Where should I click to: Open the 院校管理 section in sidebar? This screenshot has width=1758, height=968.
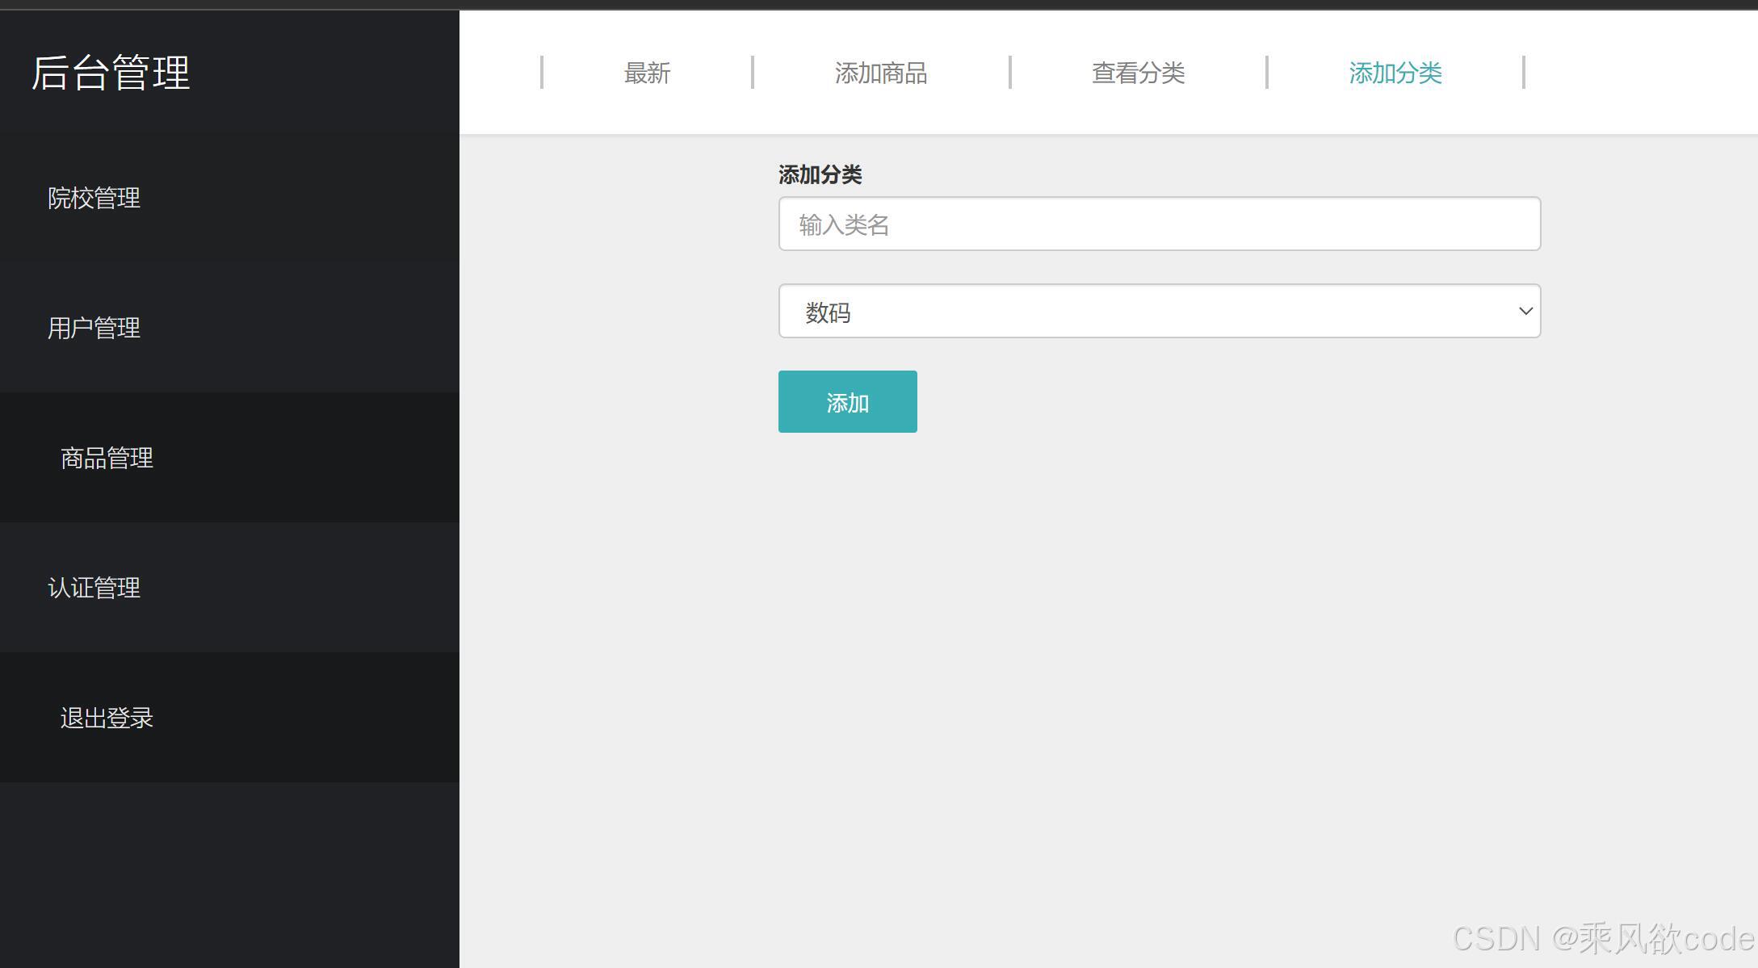coord(94,198)
